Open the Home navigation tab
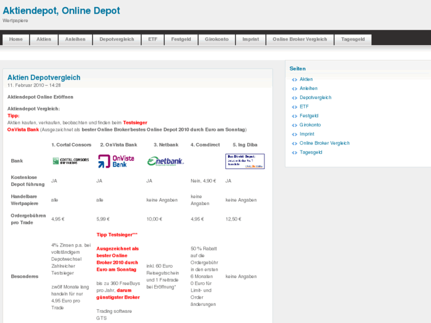Image resolution: width=431 pixels, height=323 pixels. click(x=16, y=39)
